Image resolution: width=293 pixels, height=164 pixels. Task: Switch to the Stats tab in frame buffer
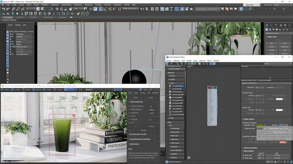click(x=136, y=92)
